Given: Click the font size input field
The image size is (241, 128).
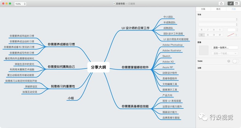Looking at the screenshot, I should pyautogui.click(x=231, y=30).
